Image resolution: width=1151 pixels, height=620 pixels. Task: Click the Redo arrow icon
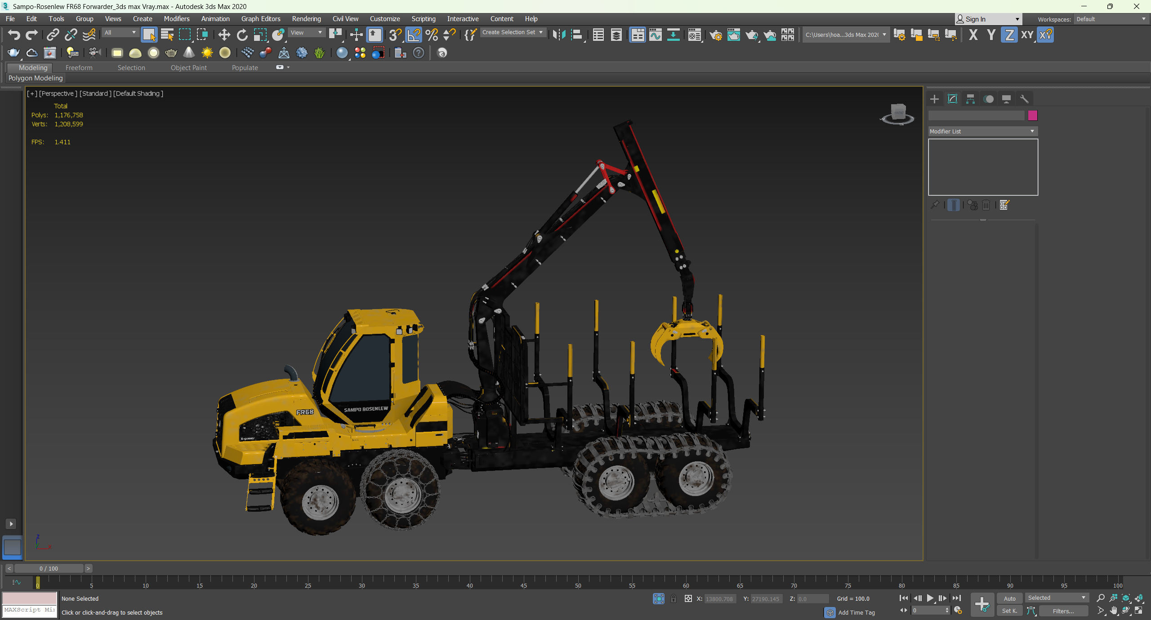32,35
